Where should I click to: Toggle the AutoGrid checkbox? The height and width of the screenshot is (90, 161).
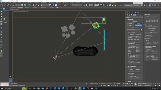pyautogui.click(x=133, y=21)
